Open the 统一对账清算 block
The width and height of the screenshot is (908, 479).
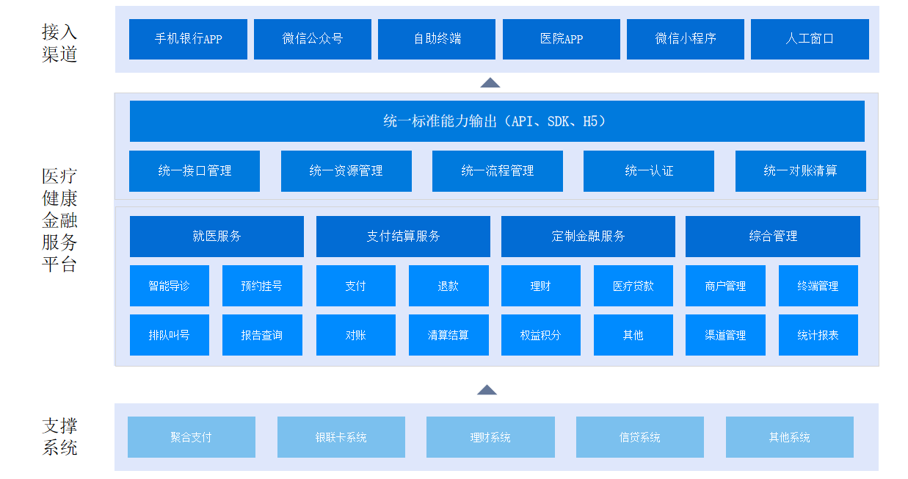click(800, 171)
